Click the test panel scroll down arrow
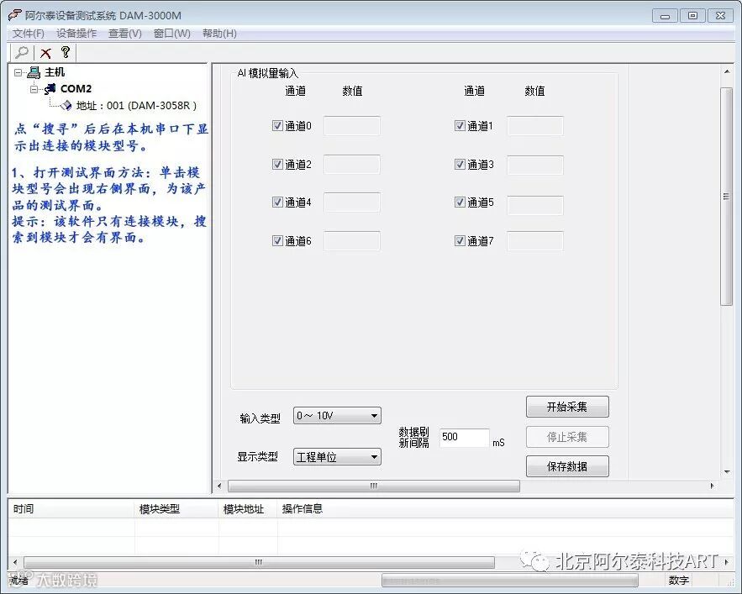Image resolution: width=742 pixels, height=594 pixels. pyautogui.click(x=726, y=472)
